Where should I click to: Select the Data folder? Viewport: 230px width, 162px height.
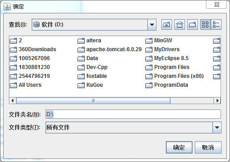click(x=88, y=58)
